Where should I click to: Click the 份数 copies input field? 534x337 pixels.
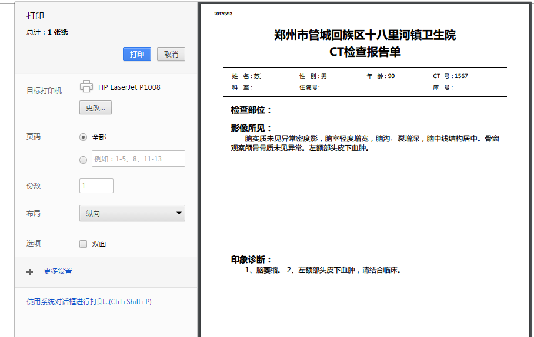click(x=96, y=186)
